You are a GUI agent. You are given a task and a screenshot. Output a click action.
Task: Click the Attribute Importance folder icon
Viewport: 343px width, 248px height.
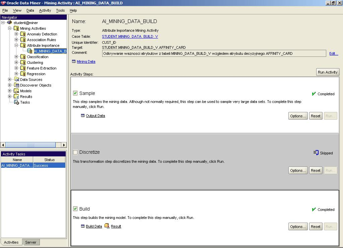coord(23,45)
